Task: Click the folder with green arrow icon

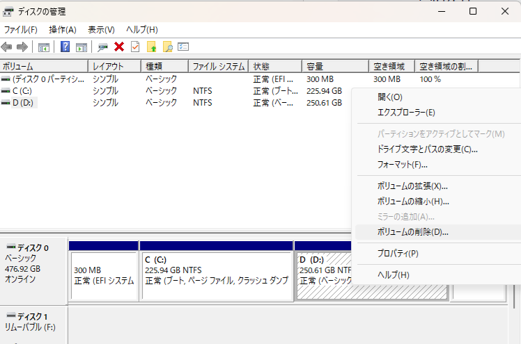Action: pos(152,47)
